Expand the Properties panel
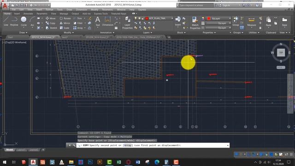The width and height of the screenshot is (295, 166). tap(209, 33)
